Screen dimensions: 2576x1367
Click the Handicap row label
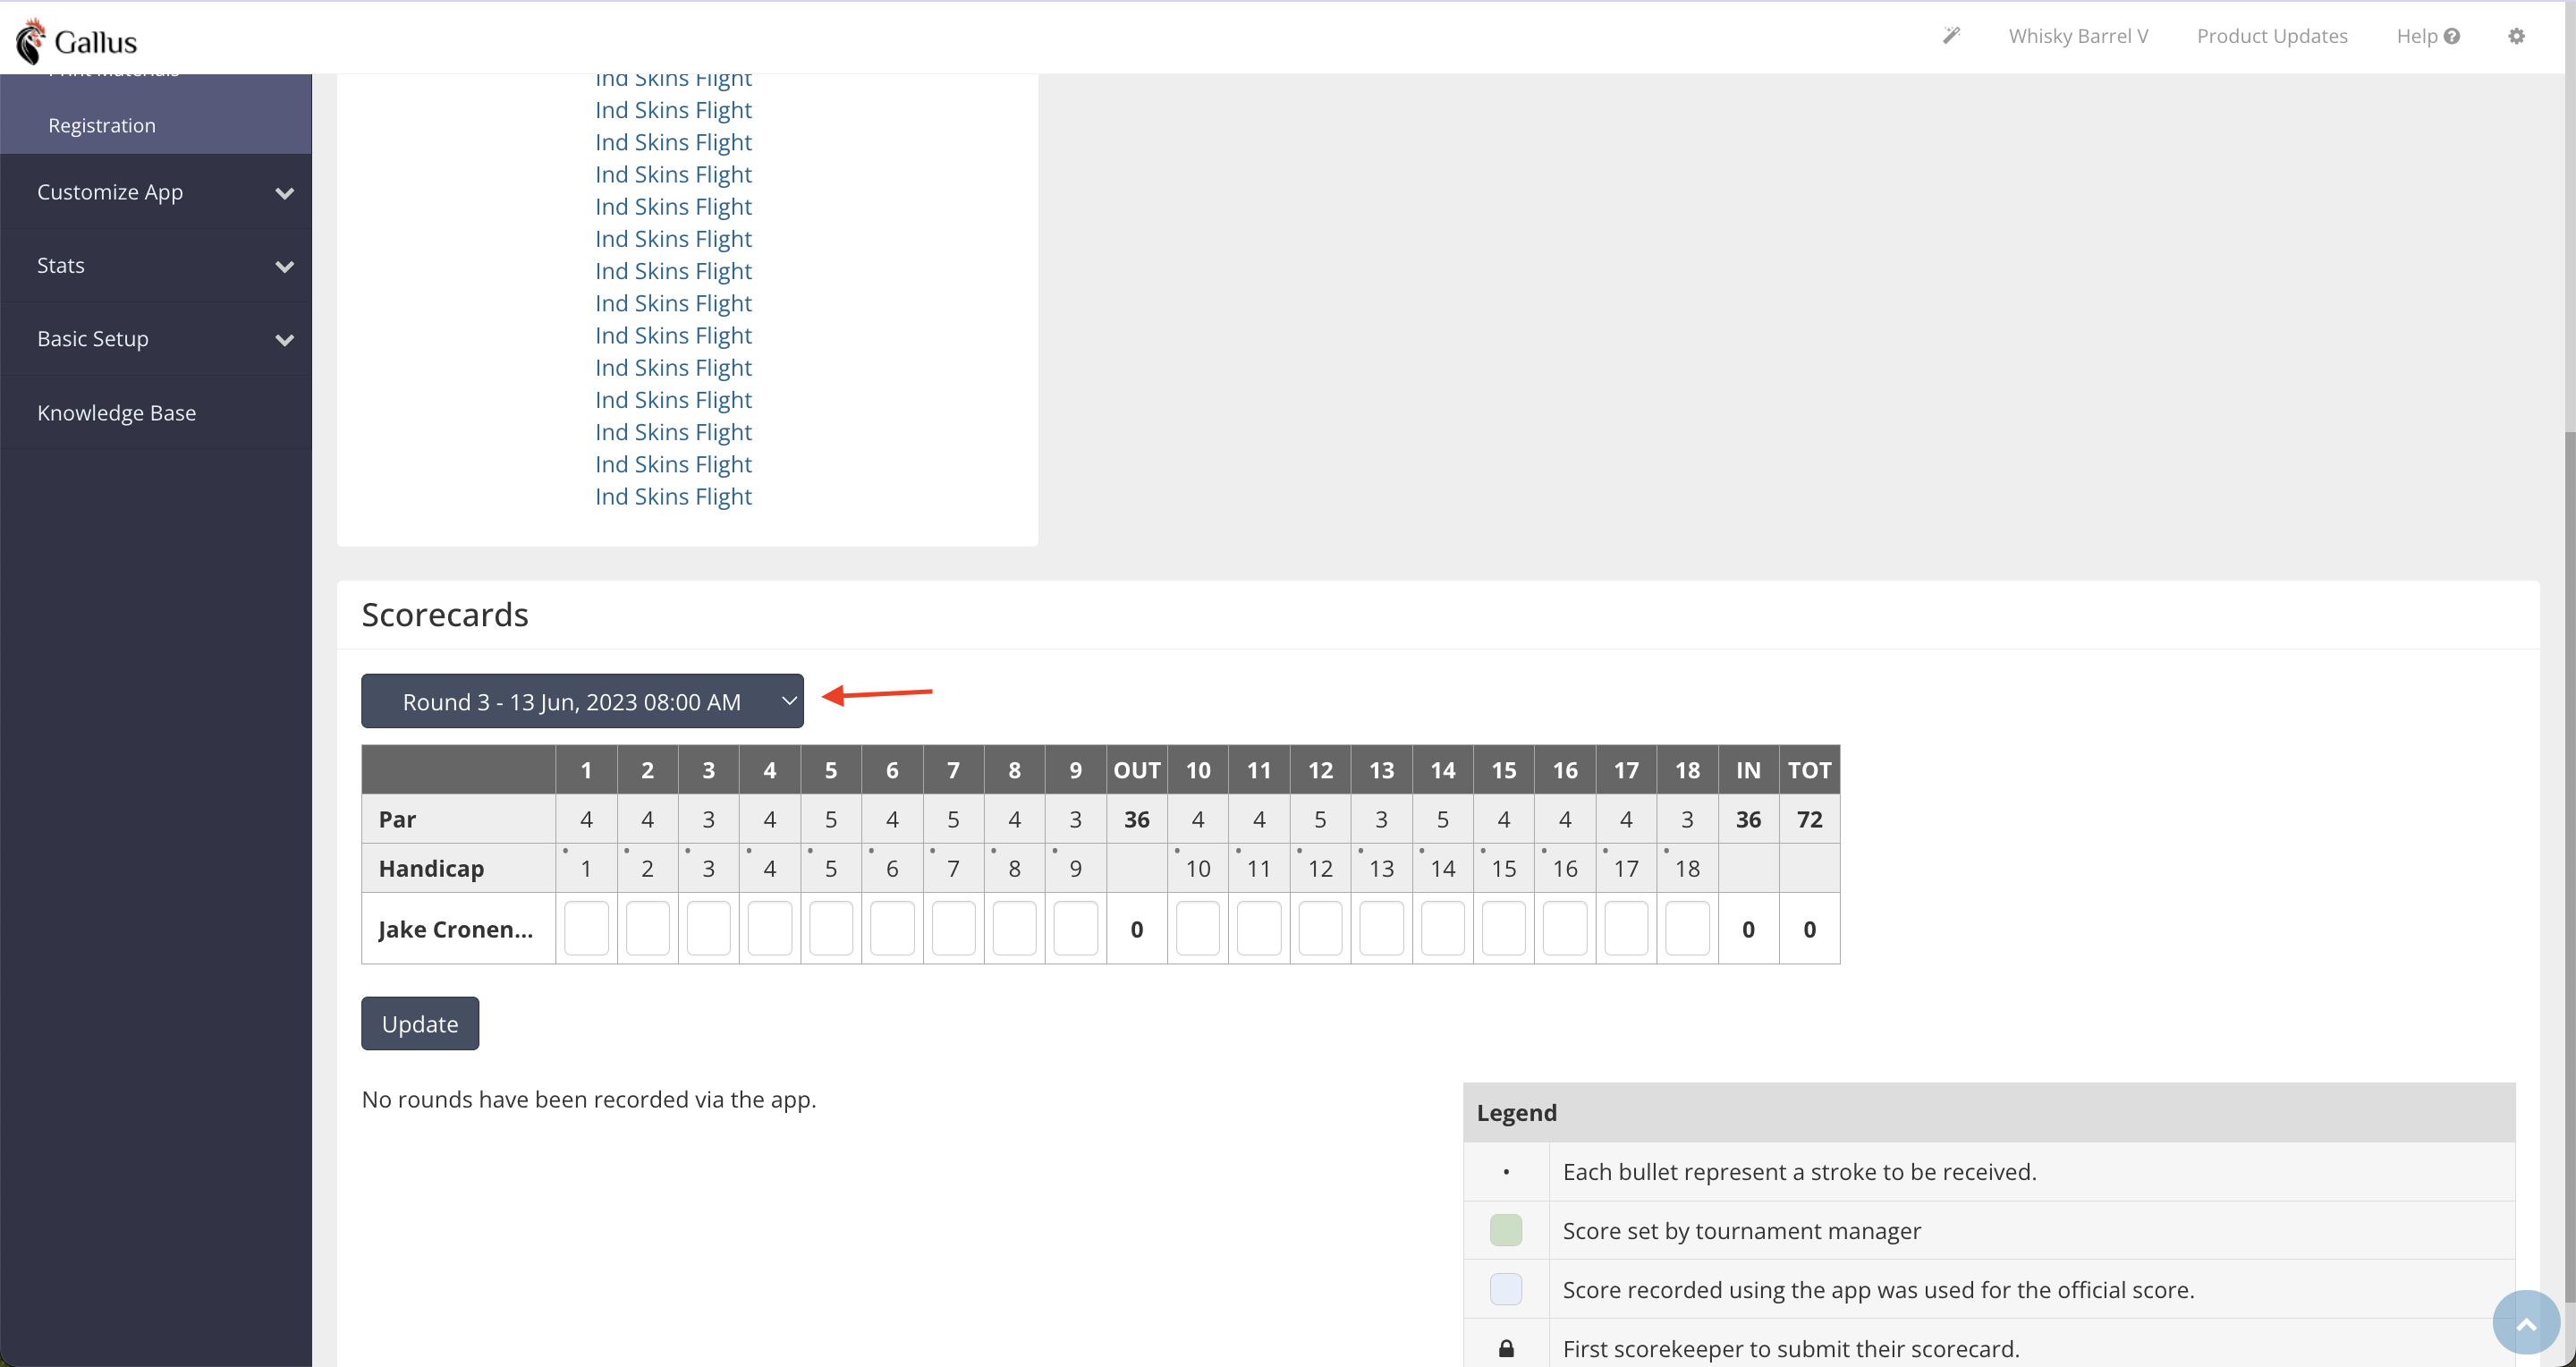[431, 868]
